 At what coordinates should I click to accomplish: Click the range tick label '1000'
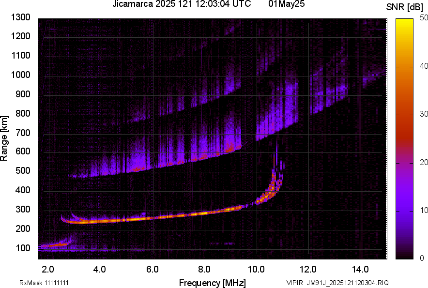point(20,75)
